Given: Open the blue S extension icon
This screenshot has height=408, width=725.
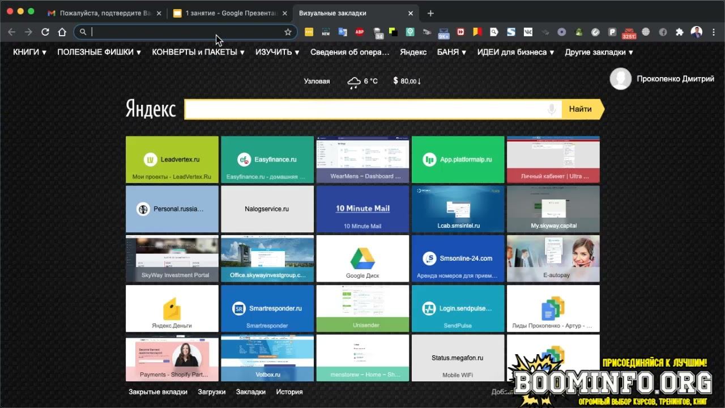Looking at the screenshot, I should (x=511, y=32).
